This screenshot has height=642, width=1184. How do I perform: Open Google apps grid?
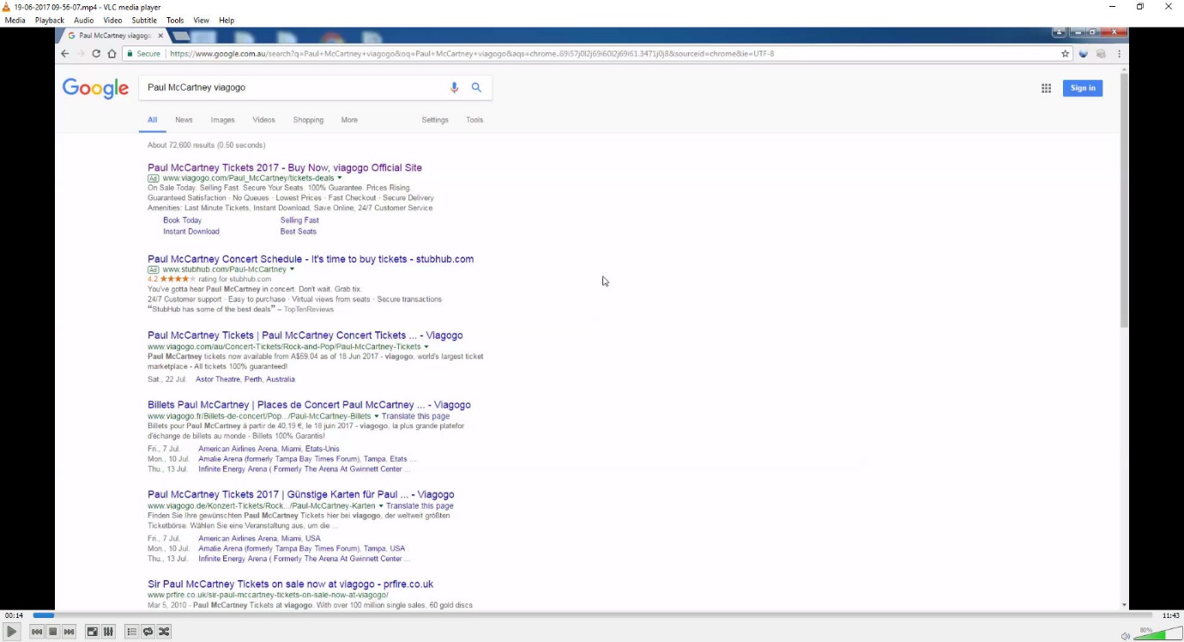[x=1046, y=88]
